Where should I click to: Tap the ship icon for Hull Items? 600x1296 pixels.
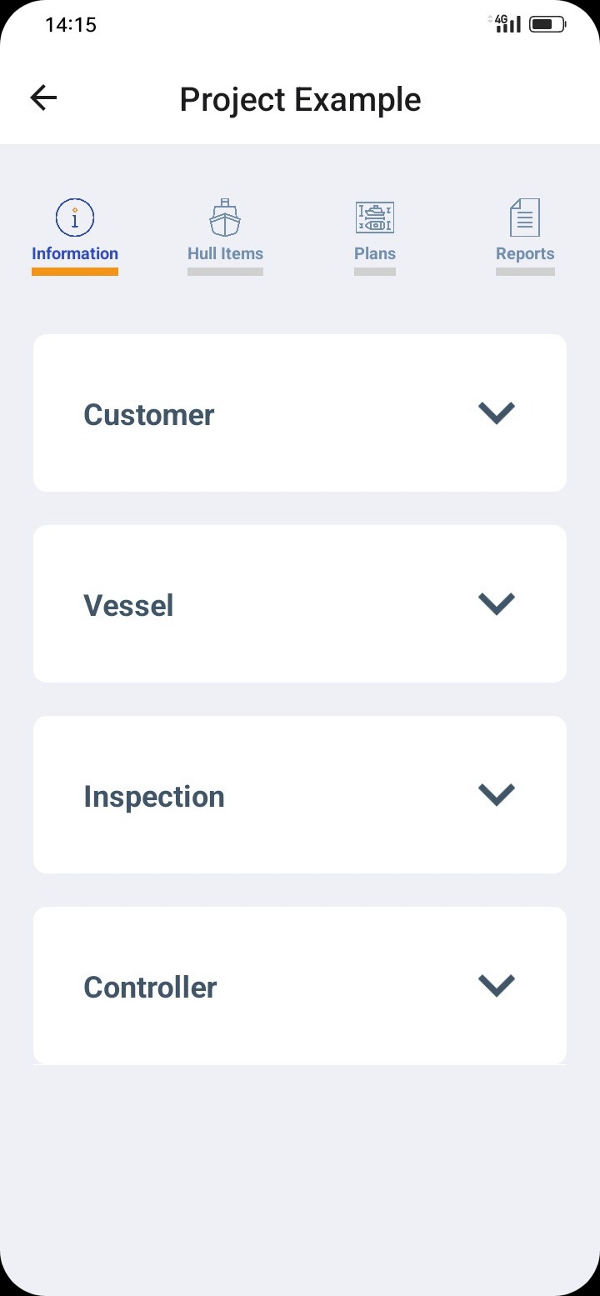click(x=225, y=218)
